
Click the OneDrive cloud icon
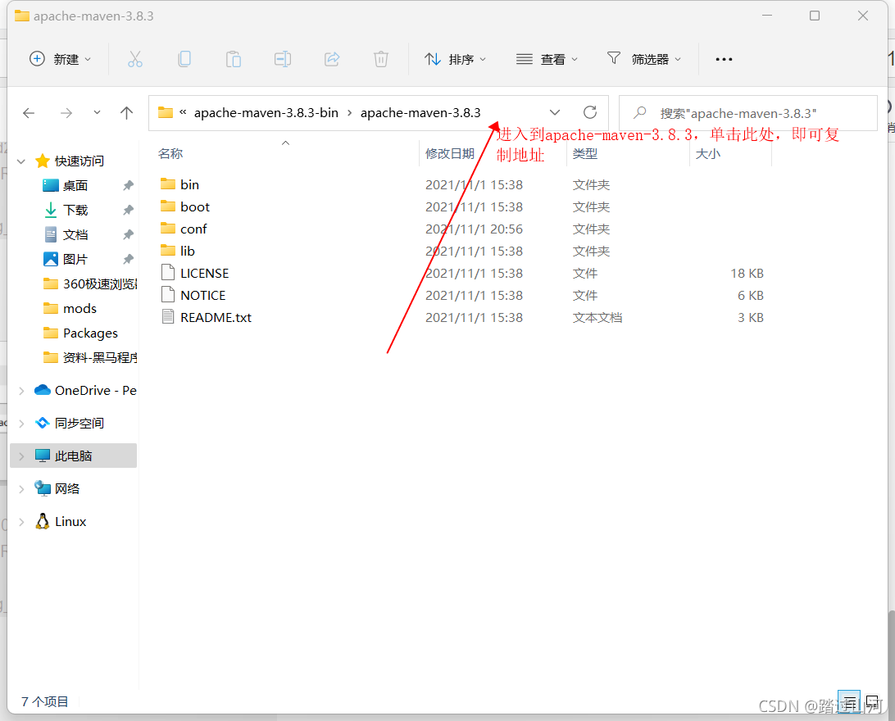[43, 390]
